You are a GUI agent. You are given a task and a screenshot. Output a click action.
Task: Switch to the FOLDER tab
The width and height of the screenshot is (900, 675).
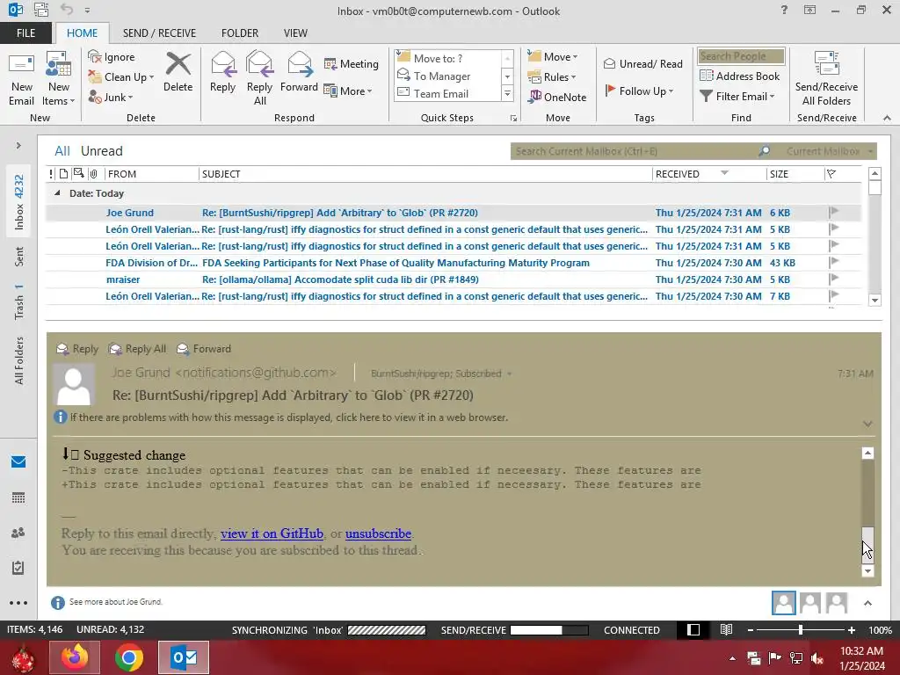(240, 33)
